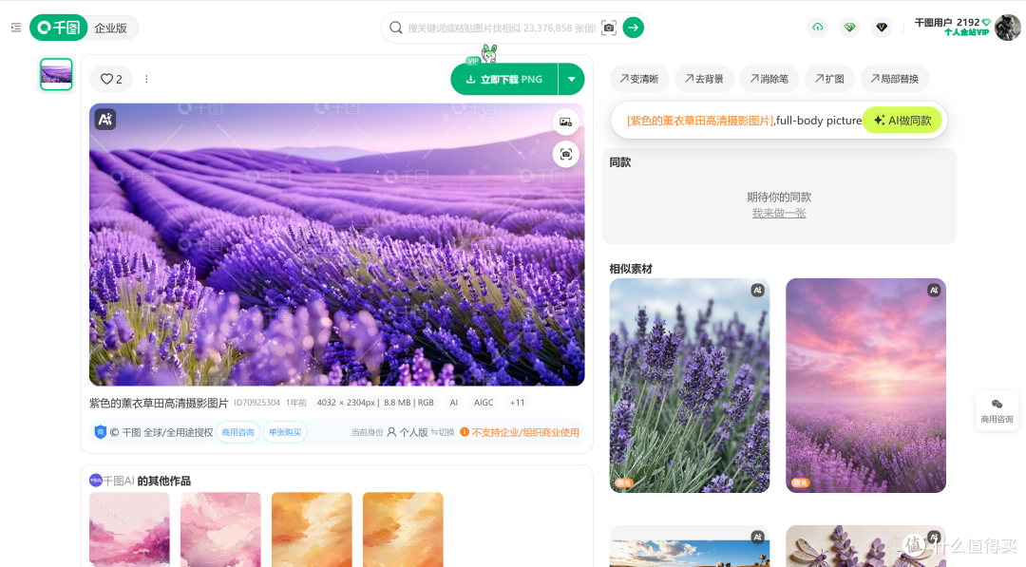Click the cloud upload icon

click(817, 28)
